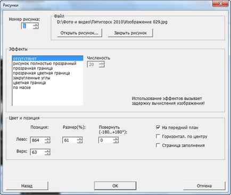Increase the Размер(%) value
This screenshot has height=195, width=231.
point(80,139)
